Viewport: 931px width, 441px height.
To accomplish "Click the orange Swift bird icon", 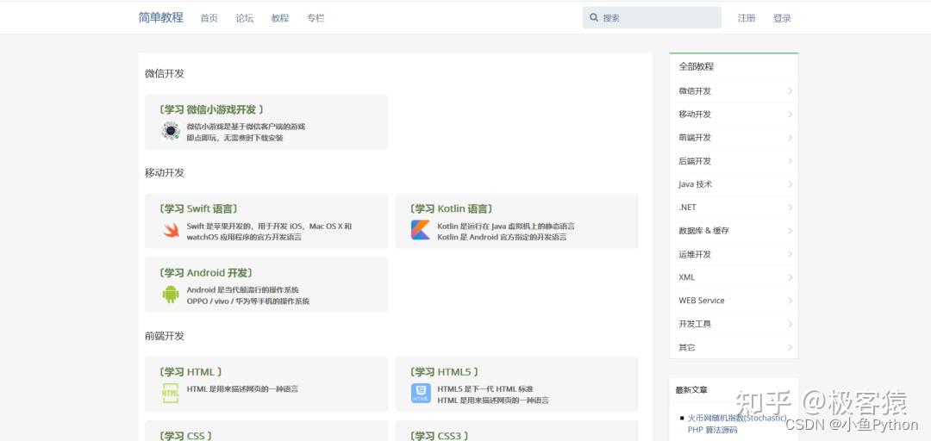I will pyautogui.click(x=171, y=230).
